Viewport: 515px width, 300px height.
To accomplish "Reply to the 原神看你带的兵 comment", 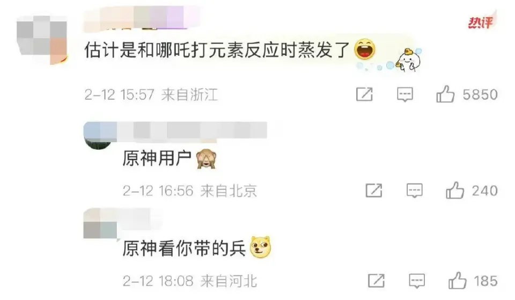I will (x=417, y=281).
